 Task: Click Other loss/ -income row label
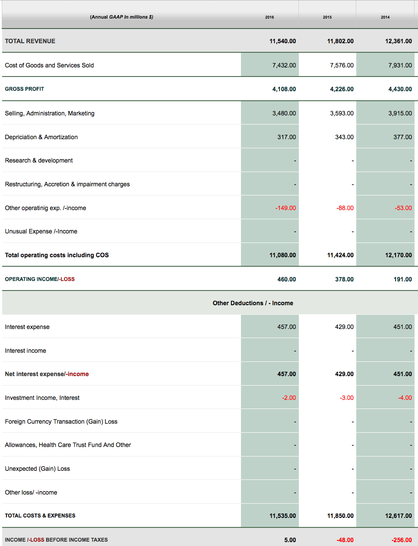pyautogui.click(x=31, y=492)
